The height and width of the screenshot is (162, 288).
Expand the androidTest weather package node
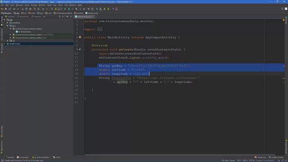[10, 35]
